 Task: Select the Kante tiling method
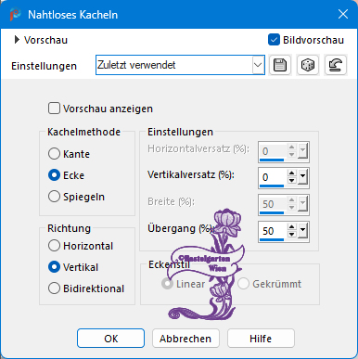(54, 154)
